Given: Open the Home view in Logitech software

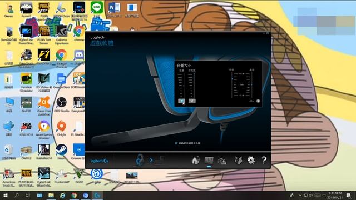Looking at the screenshot, I should 196,161.
